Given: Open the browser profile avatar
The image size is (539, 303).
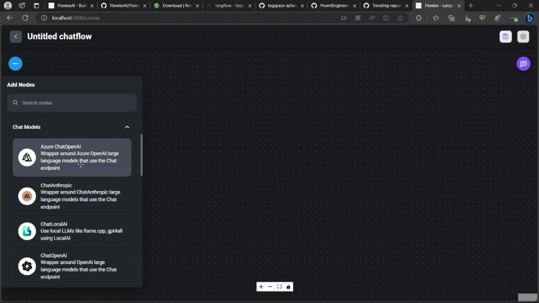Looking at the screenshot, I should click(x=7, y=5).
